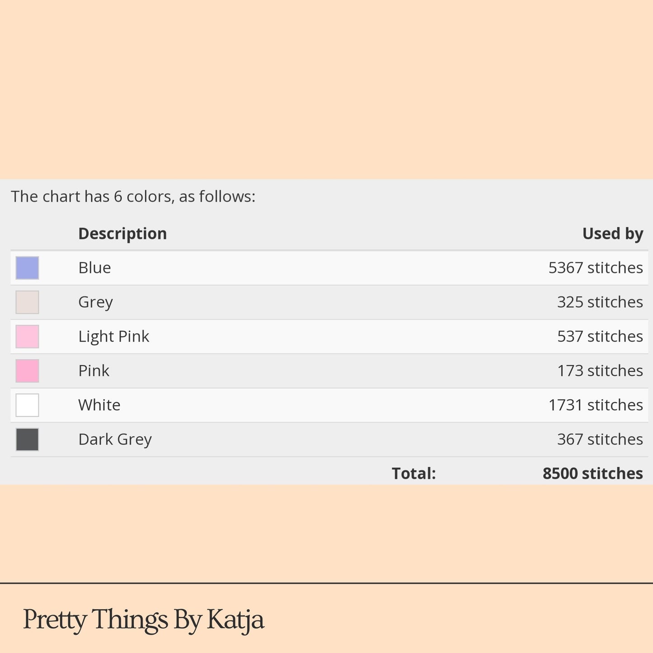Click the Light Pink description text
Viewport: 653px width, 653px height.
click(x=113, y=337)
